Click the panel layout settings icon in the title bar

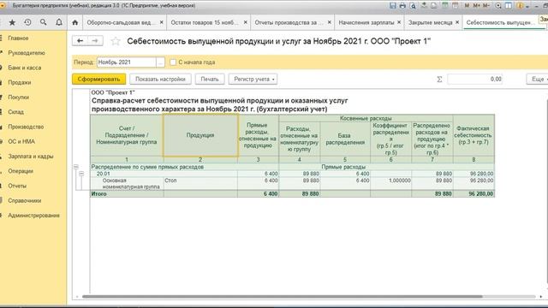(x=509, y=6)
